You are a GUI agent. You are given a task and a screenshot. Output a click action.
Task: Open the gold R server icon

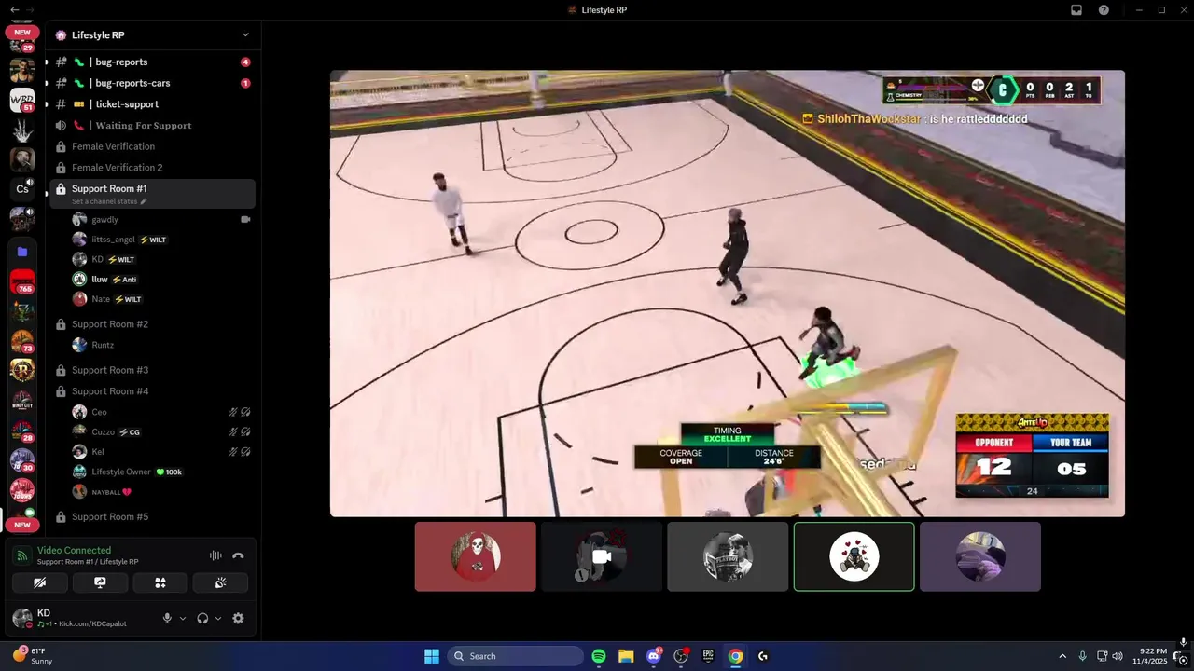(x=22, y=370)
